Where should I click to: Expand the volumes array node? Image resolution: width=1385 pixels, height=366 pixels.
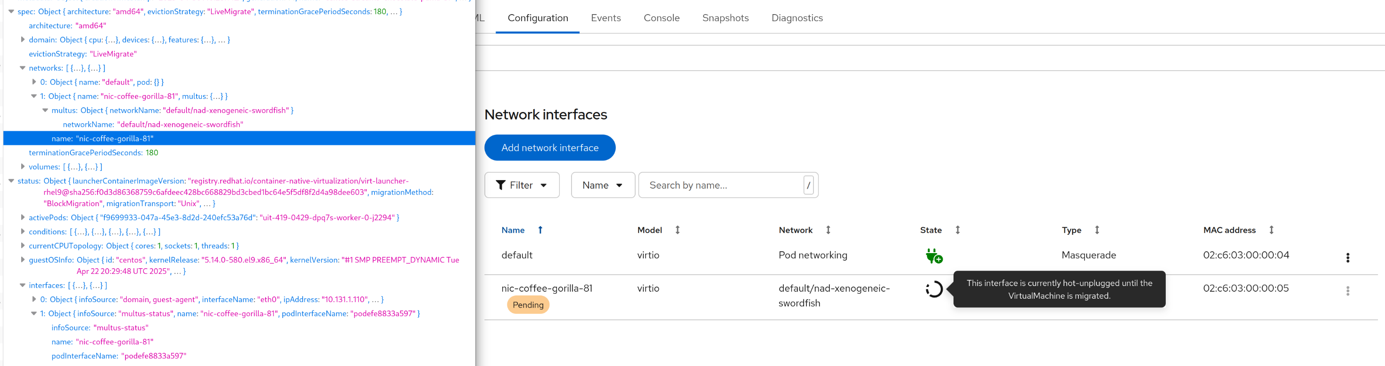coord(23,167)
